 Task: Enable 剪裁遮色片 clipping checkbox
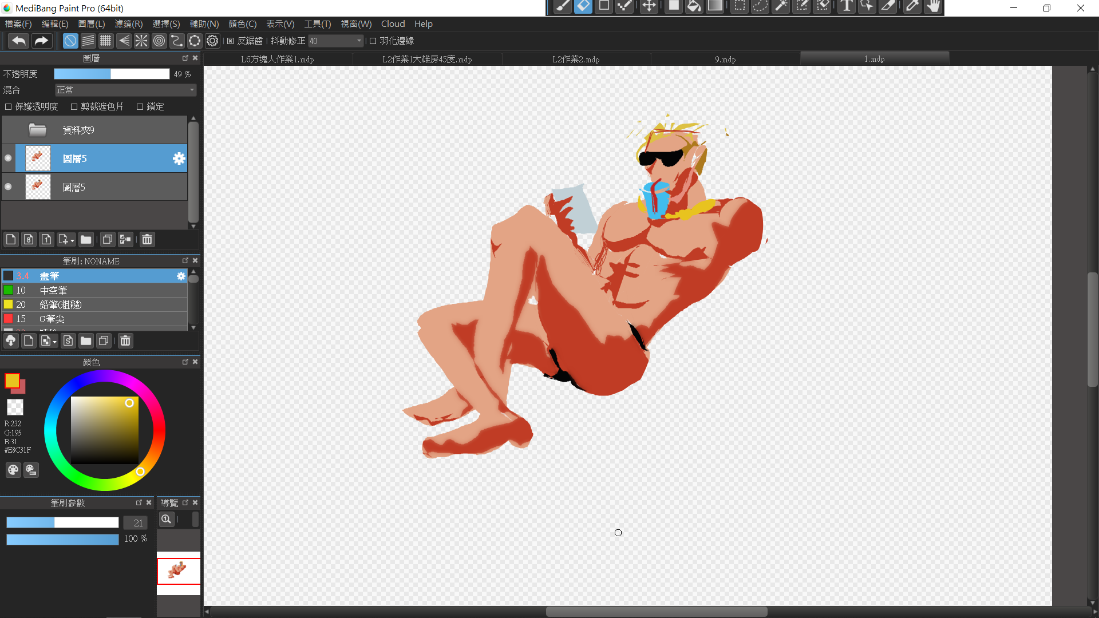click(74, 106)
